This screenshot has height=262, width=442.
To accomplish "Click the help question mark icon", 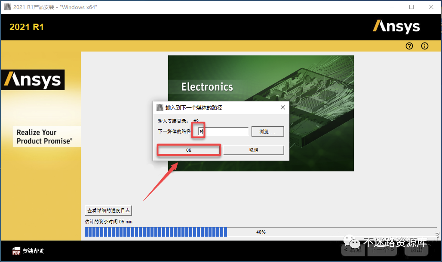I will point(409,46).
